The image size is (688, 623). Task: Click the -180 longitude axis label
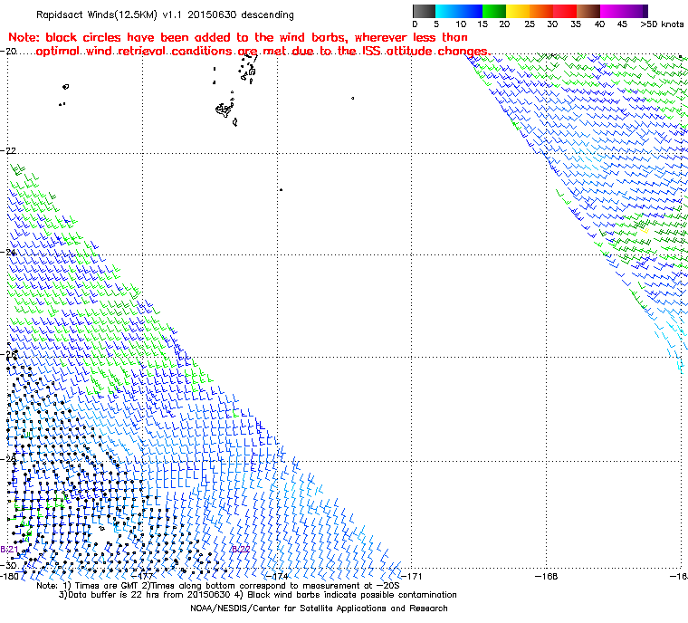(x=10, y=576)
